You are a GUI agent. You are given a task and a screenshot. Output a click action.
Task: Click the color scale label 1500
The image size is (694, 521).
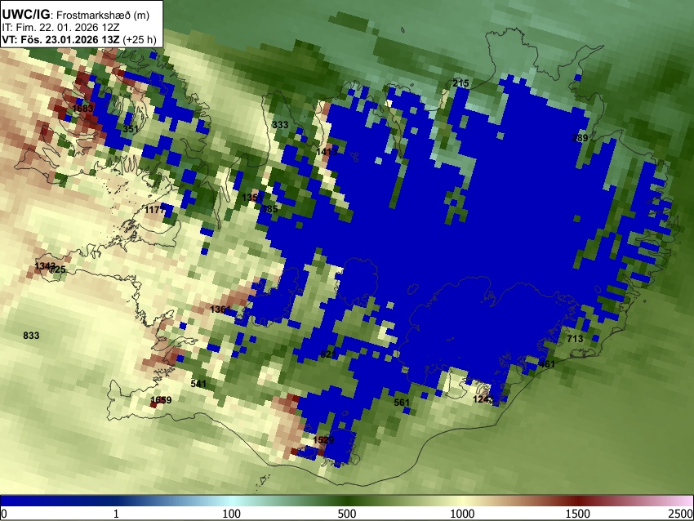click(578, 514)
